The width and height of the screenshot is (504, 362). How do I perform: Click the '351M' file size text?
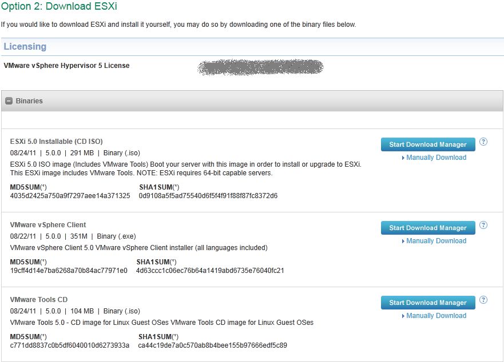[x=79, y=236]
